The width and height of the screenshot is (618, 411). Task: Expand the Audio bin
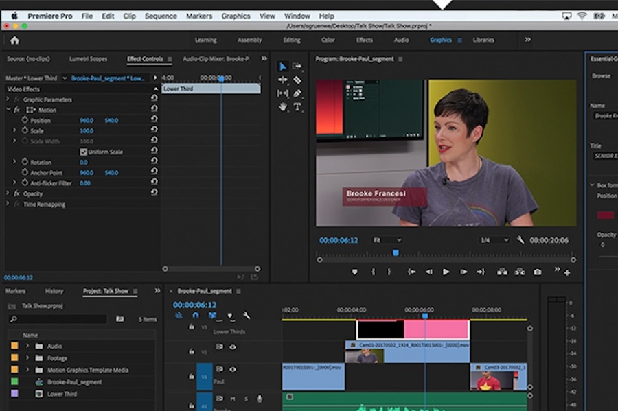point(27,346)
